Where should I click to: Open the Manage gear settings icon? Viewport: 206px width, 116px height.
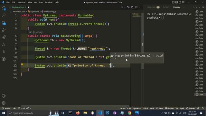4,103
